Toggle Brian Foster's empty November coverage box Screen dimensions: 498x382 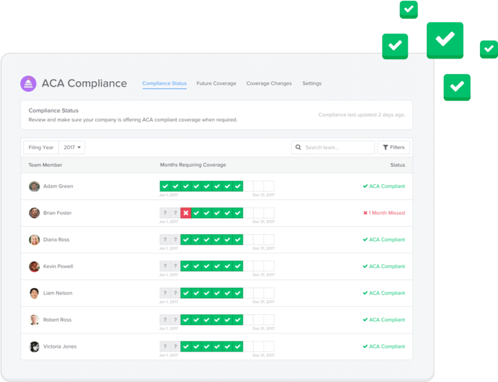pos(259,213)
